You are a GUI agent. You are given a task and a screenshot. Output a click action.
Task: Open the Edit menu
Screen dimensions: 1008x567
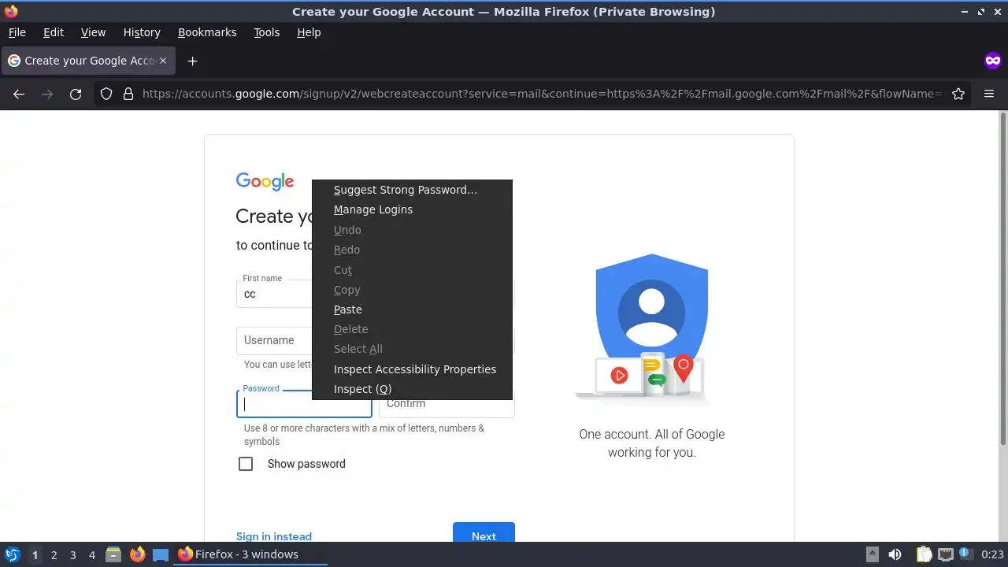54,32
